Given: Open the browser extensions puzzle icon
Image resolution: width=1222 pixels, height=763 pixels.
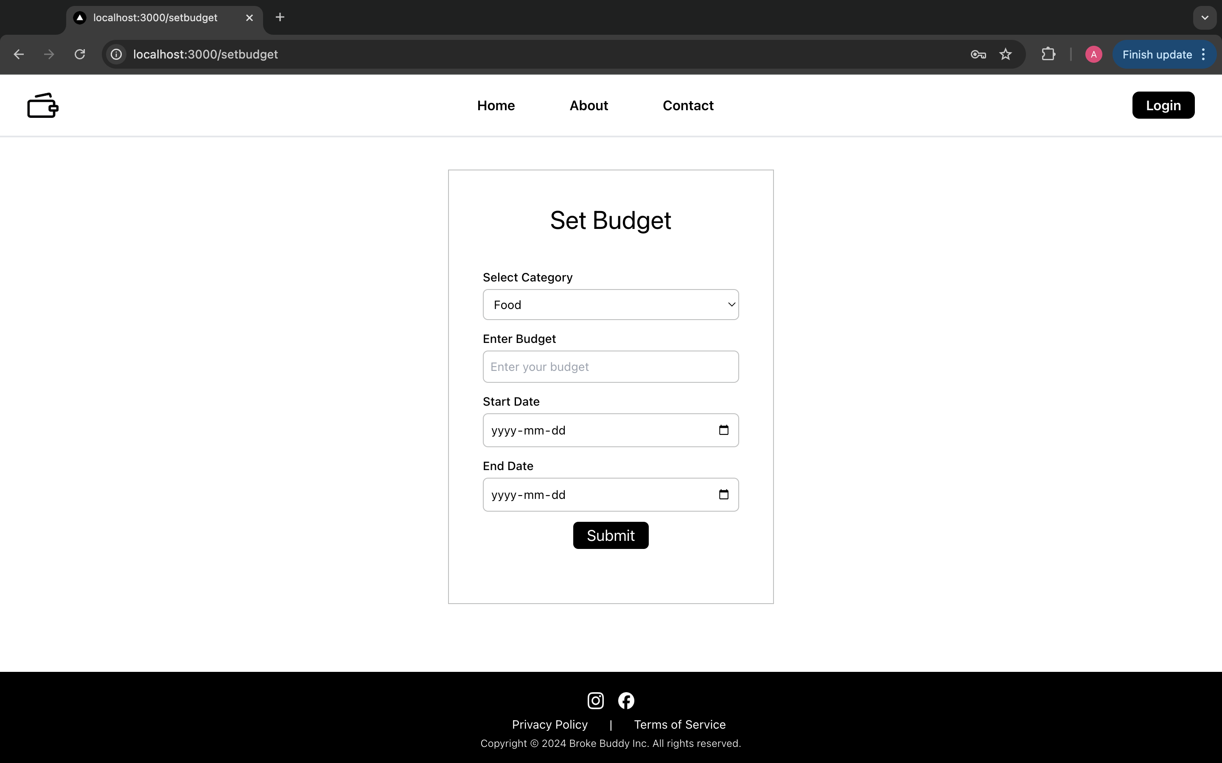Looking at the screenshot, I should tap(1048, 55).
